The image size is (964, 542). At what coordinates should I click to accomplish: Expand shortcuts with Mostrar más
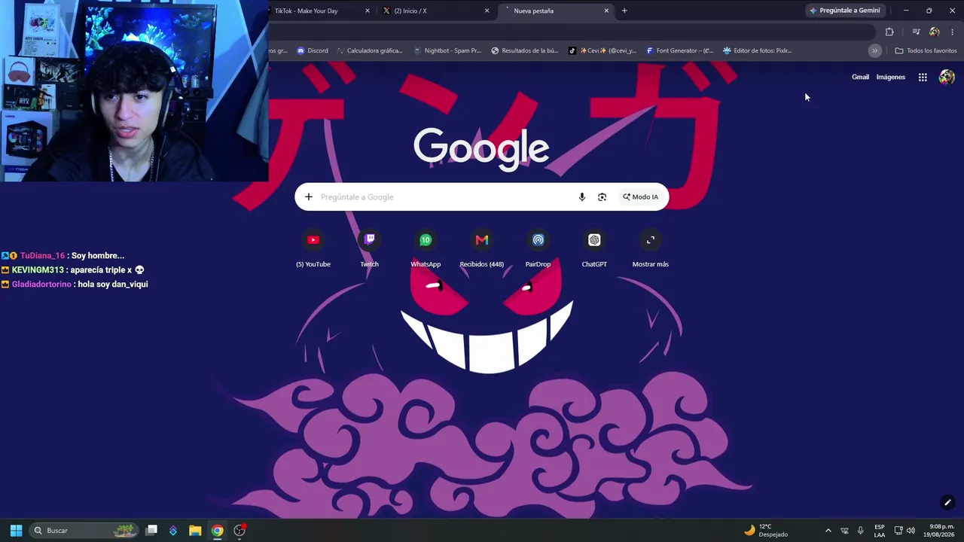tap(651, 249)
